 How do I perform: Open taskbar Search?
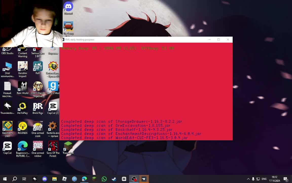(x=14, y=179)
